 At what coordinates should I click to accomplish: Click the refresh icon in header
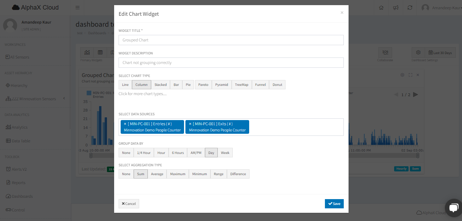410,8
